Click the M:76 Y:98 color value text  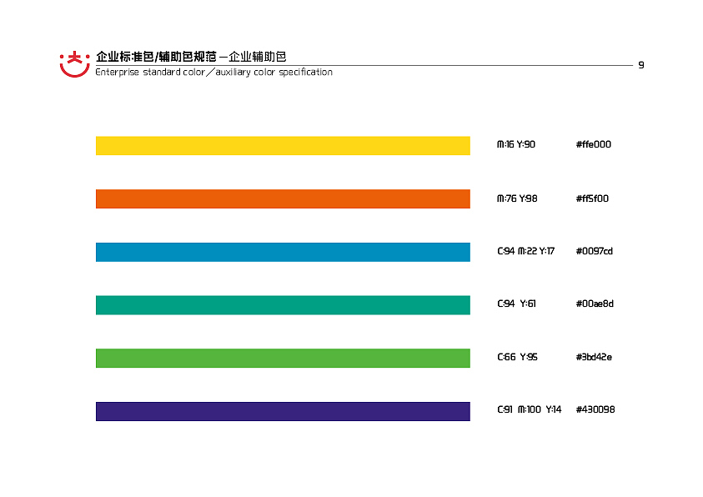[x=515, y=198]
